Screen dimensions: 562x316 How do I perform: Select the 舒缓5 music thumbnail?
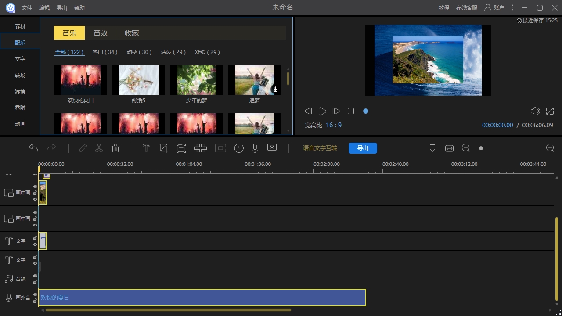click(139, 80)
